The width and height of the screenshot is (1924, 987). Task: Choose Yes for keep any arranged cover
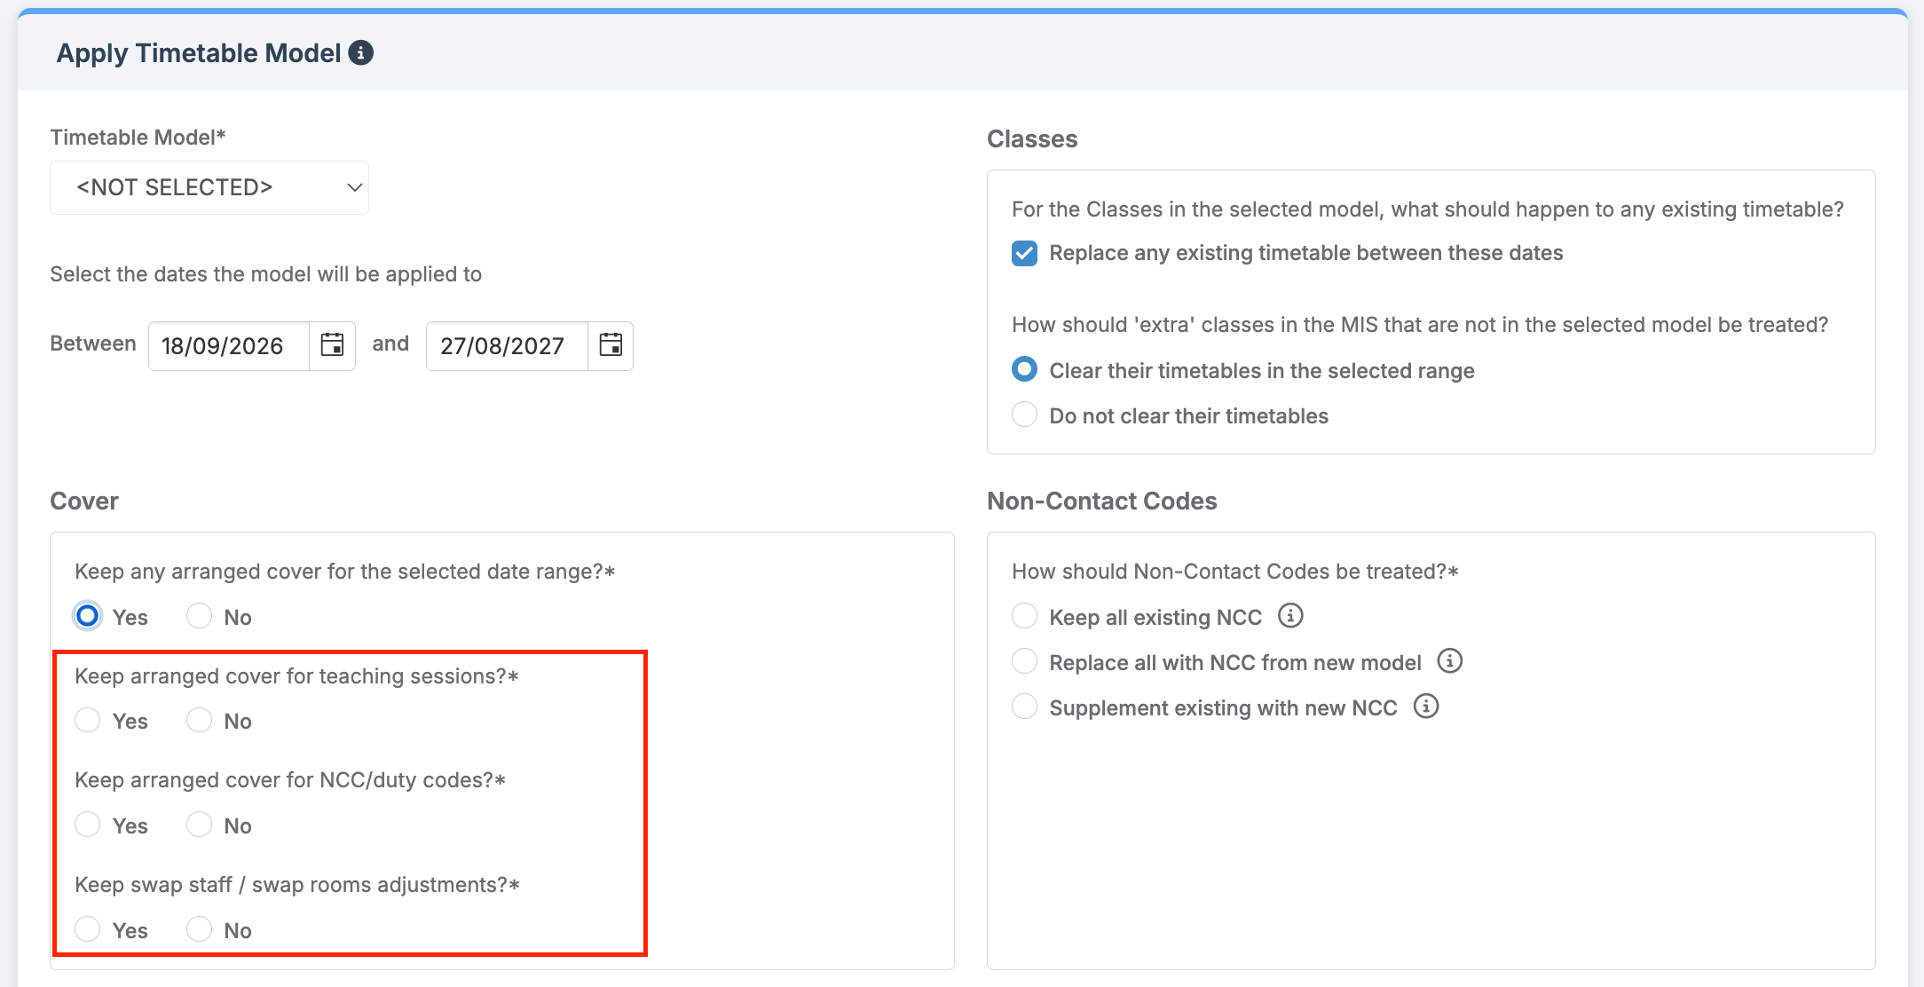[87, 616]
